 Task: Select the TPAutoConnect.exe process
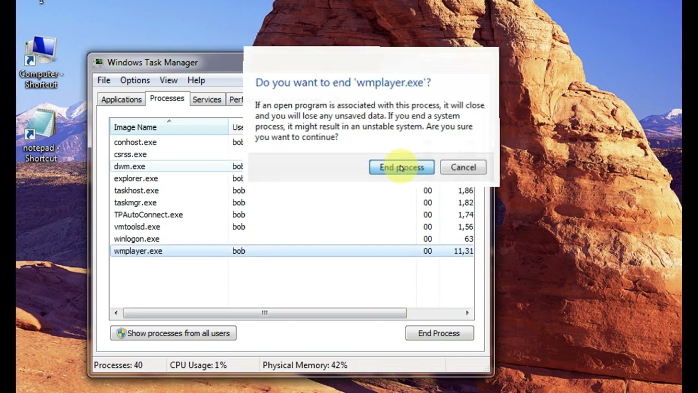(292, 215)
